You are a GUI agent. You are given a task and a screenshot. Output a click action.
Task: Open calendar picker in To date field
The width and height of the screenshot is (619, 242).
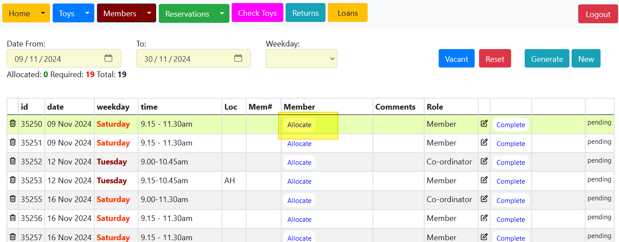click(238, 58)
